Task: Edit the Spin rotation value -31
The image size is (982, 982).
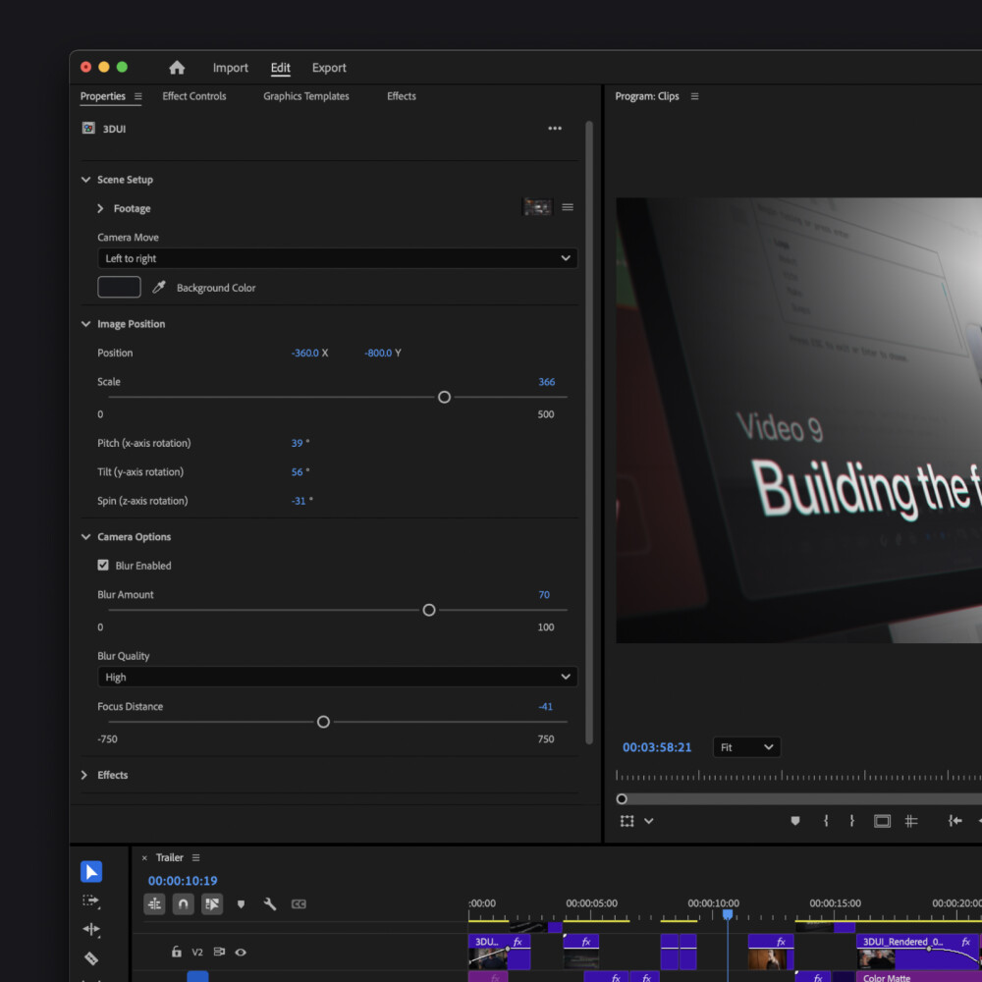Action: click(x=299, y=501)
